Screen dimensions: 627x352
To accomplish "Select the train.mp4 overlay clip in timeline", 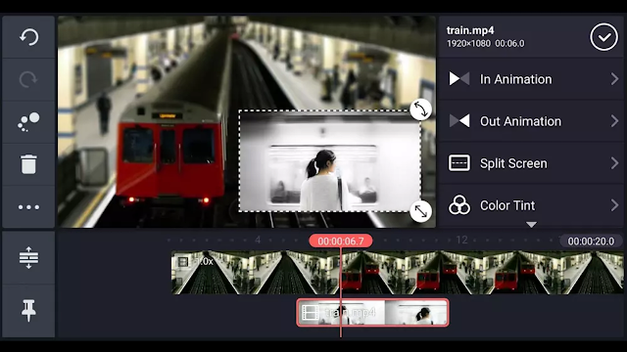I will (x=372, y=313).
